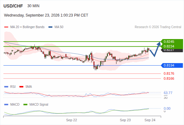184x125 pixels.
Task: Click the MACD Signal green legend swatch
Action: [25, 105]
